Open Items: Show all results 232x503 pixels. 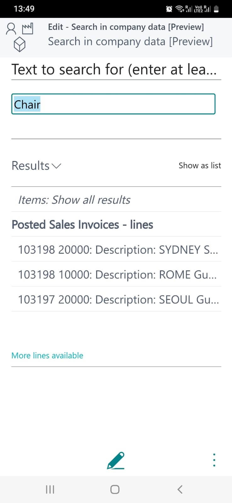(74, 200)
